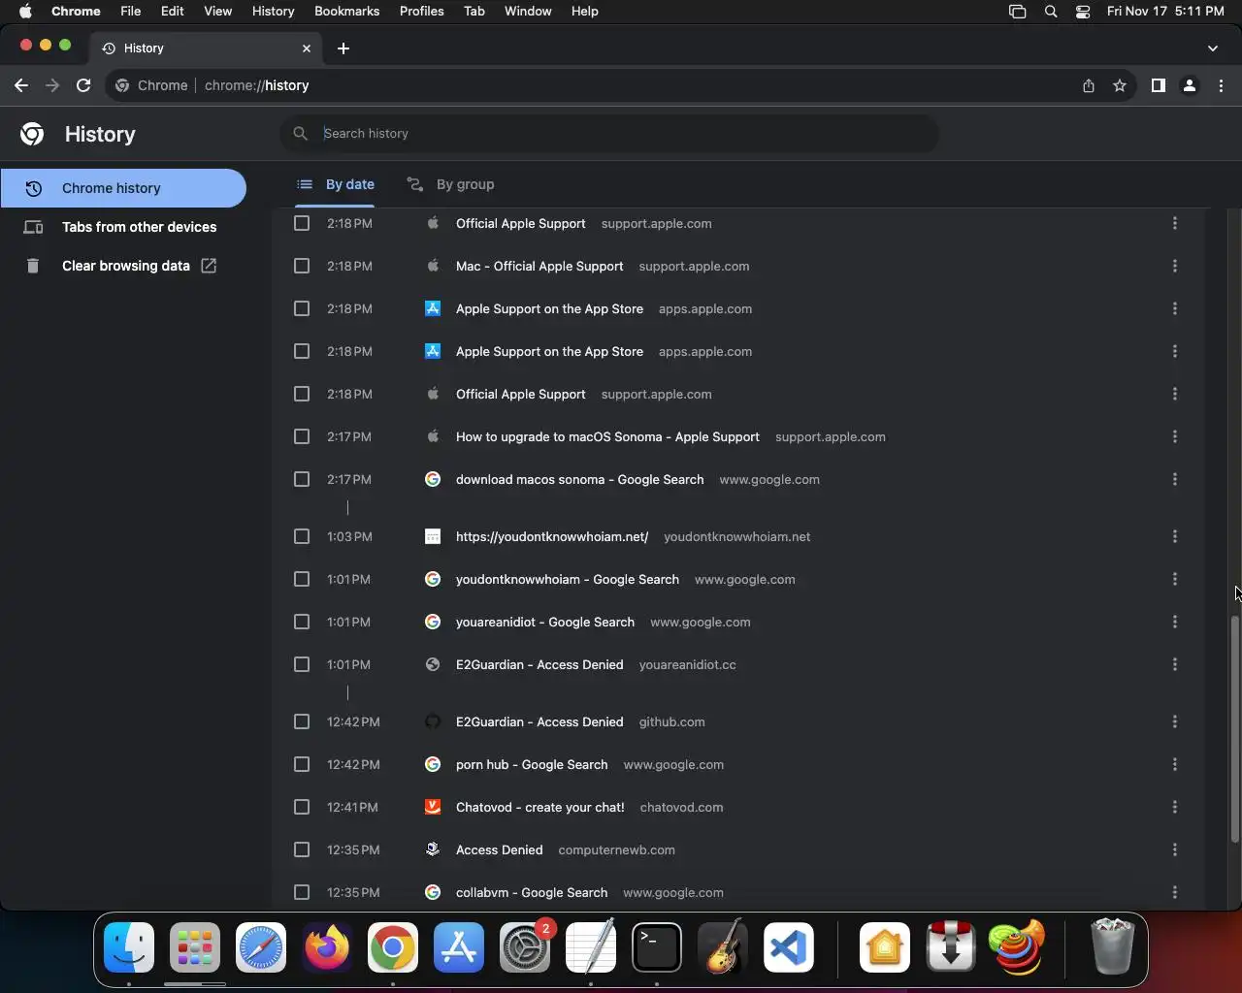Open a new tab with plus icon

click(343, 48)
